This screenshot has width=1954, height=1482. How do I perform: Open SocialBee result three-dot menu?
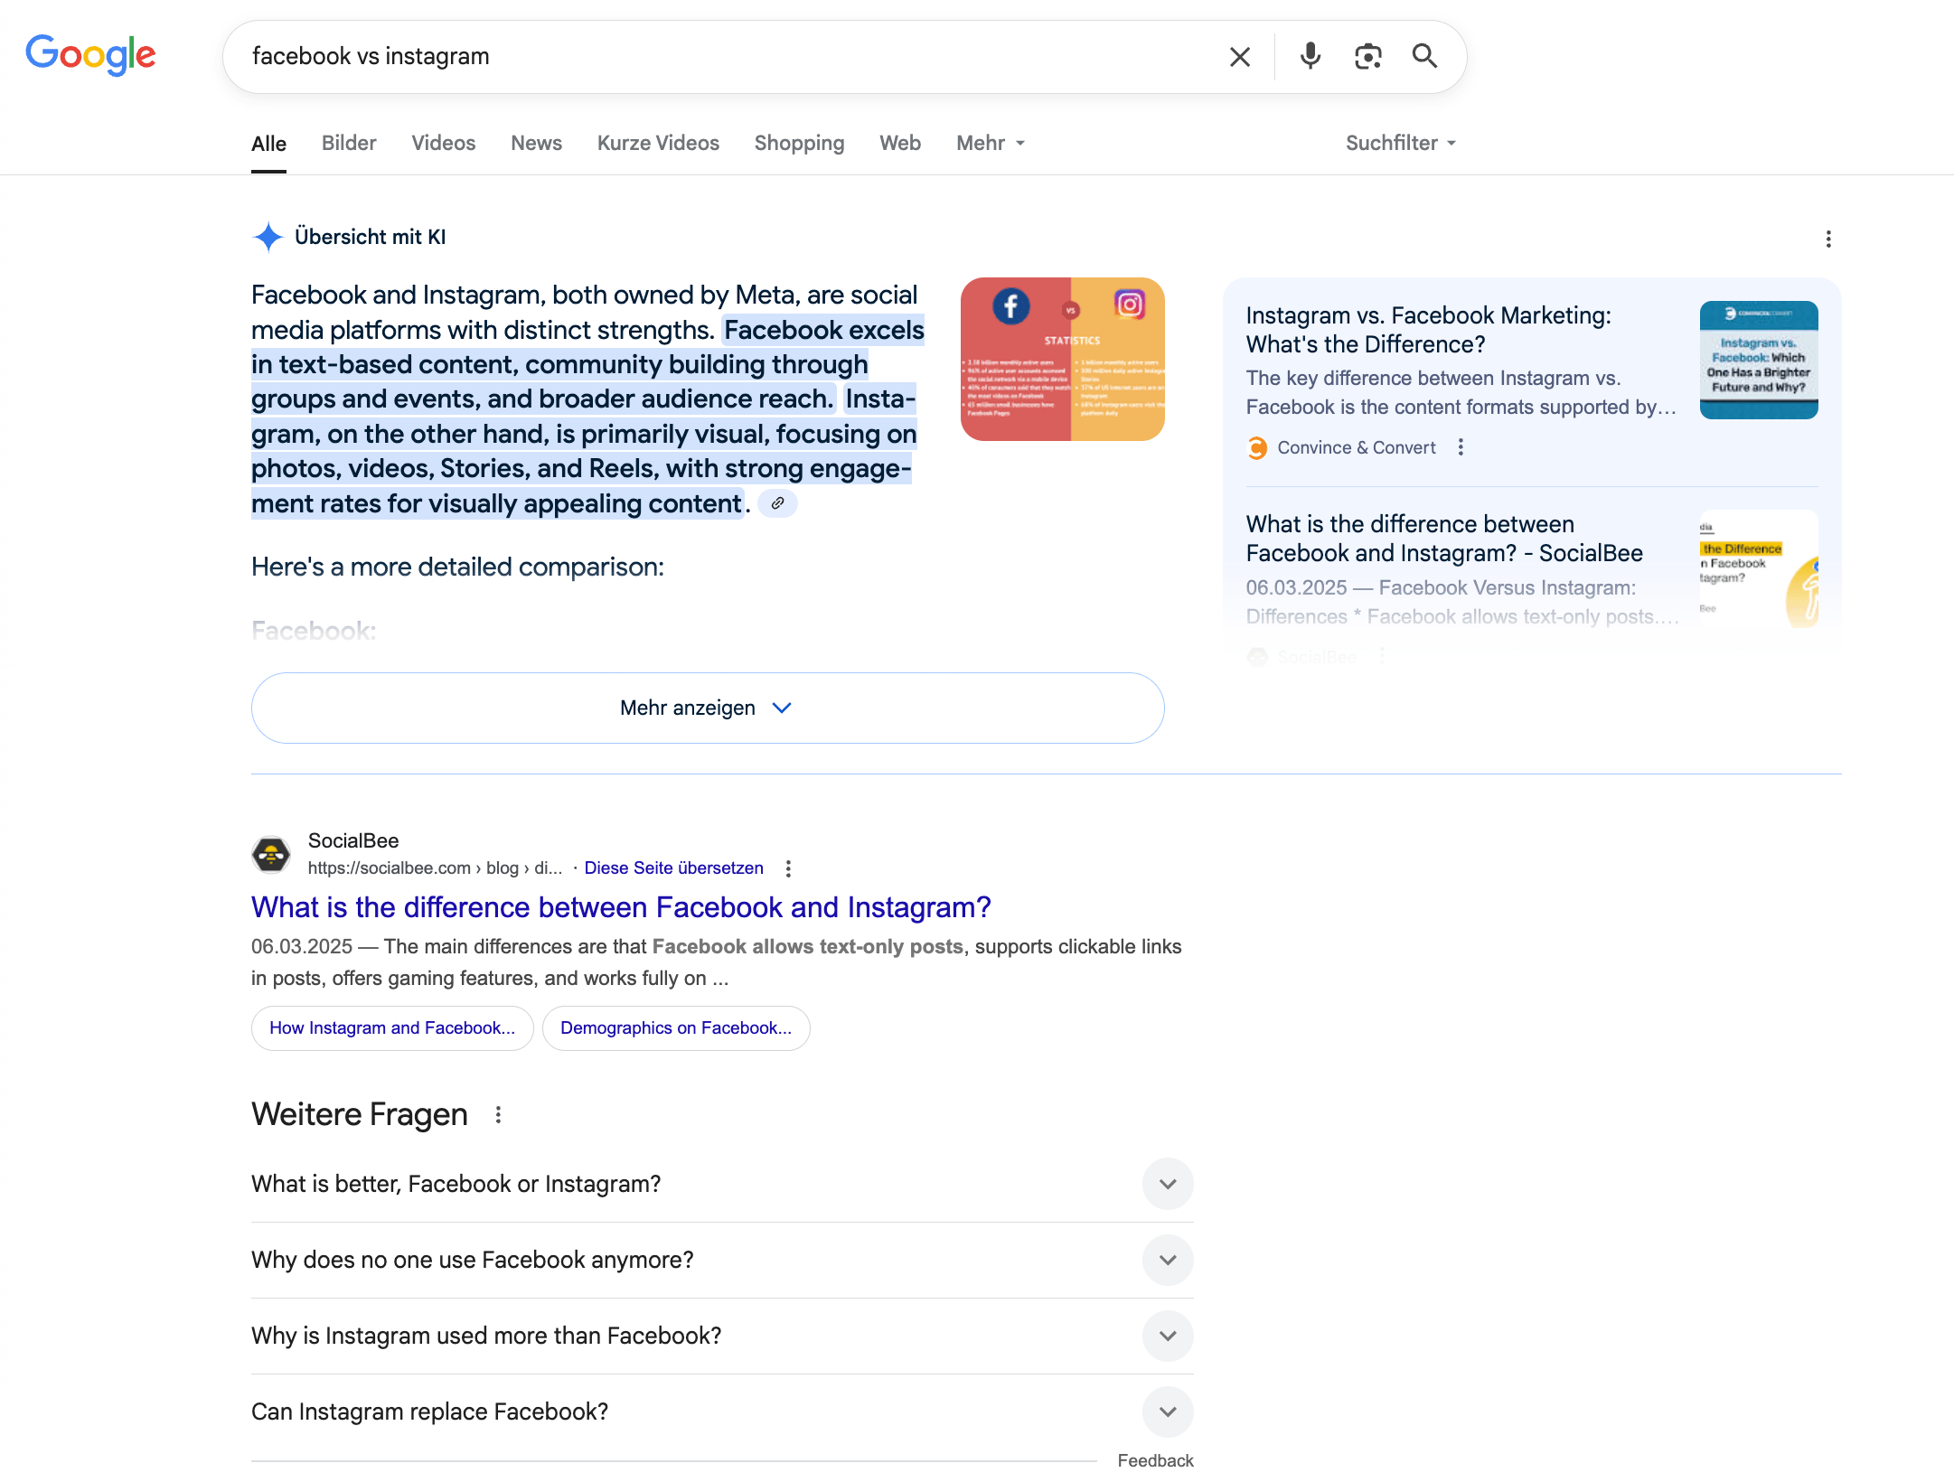click(788, 868)
